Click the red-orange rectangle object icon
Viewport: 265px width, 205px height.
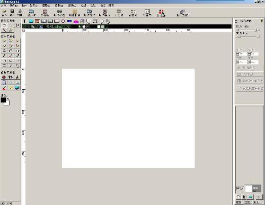click(37, 21)
